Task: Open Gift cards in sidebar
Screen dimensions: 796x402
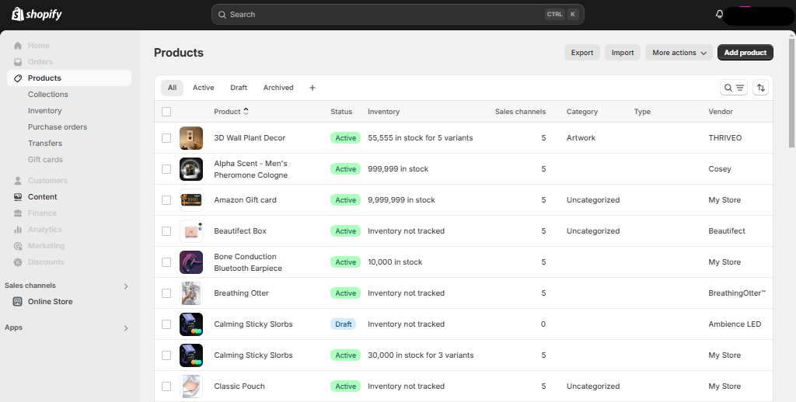Action: (45, 159)
